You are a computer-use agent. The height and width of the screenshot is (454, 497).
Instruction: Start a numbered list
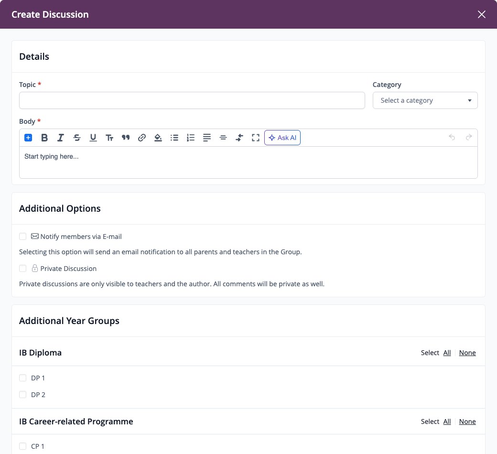click(191, 138)
